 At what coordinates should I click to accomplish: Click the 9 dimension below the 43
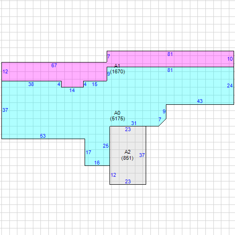coord(164,111)
